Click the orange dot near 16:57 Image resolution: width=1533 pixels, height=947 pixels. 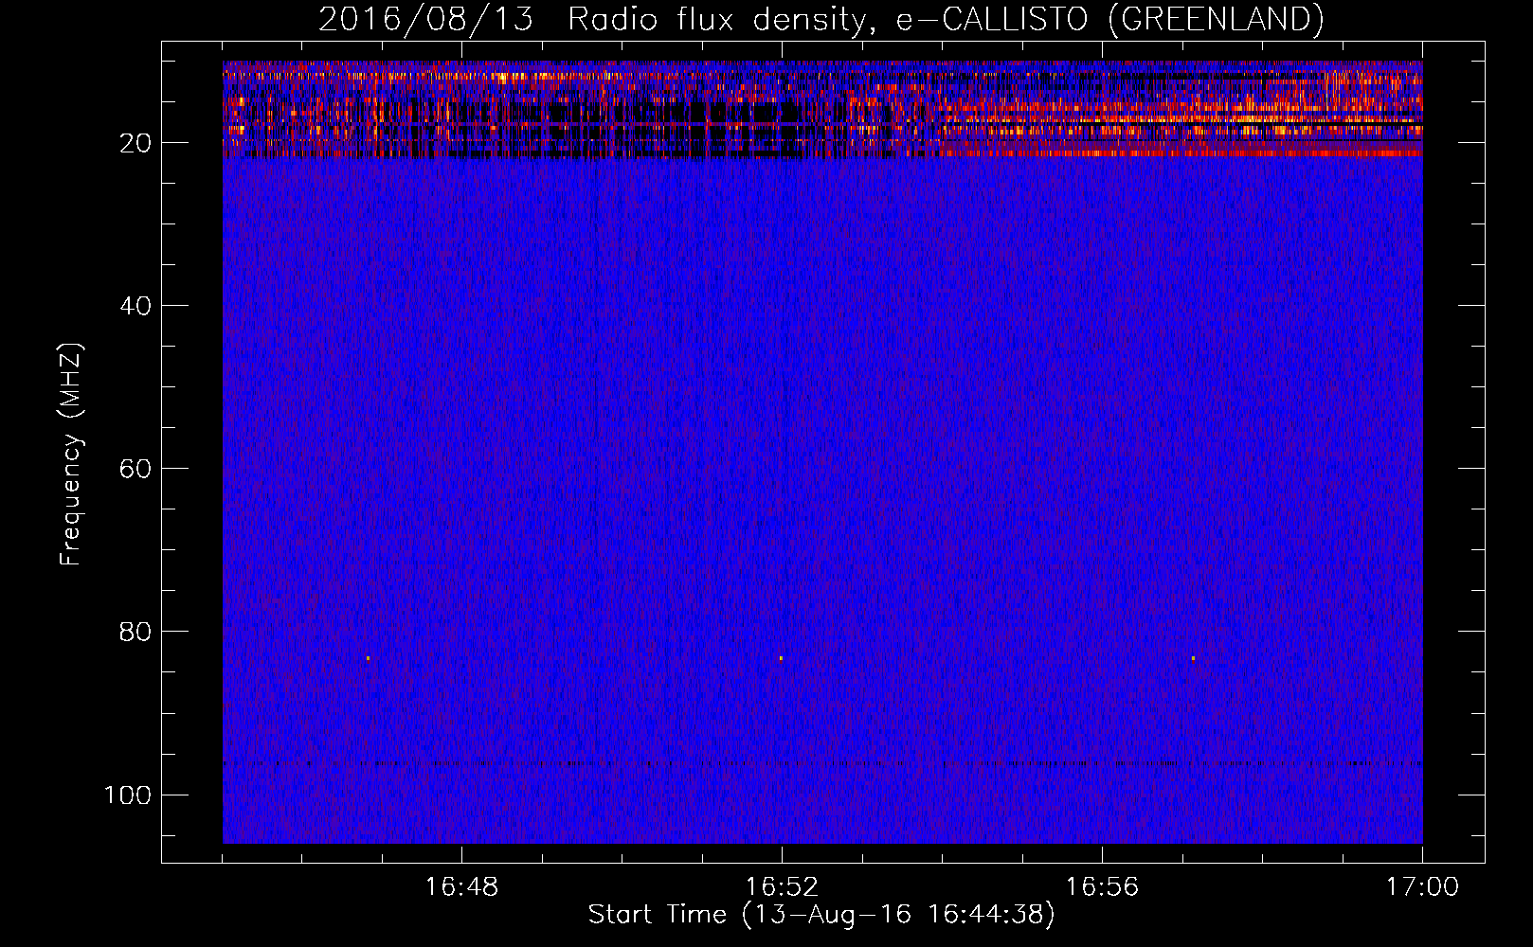(x=1193, y=658)
